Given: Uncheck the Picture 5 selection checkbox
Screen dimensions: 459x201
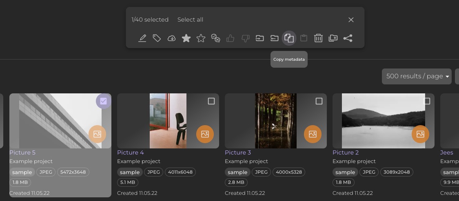Looking at the screenshot, I should 103,101.
